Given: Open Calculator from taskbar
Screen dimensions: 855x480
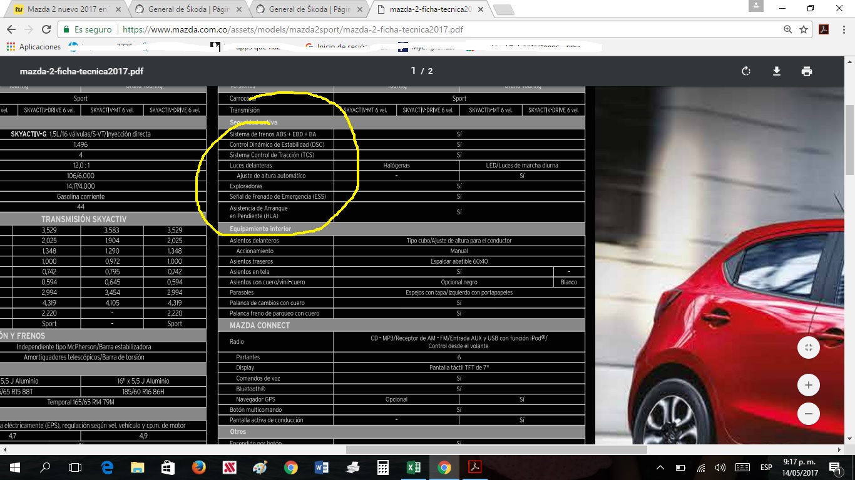Looking at the screenshot, I should pyautogui.click(x=383, y=467).
